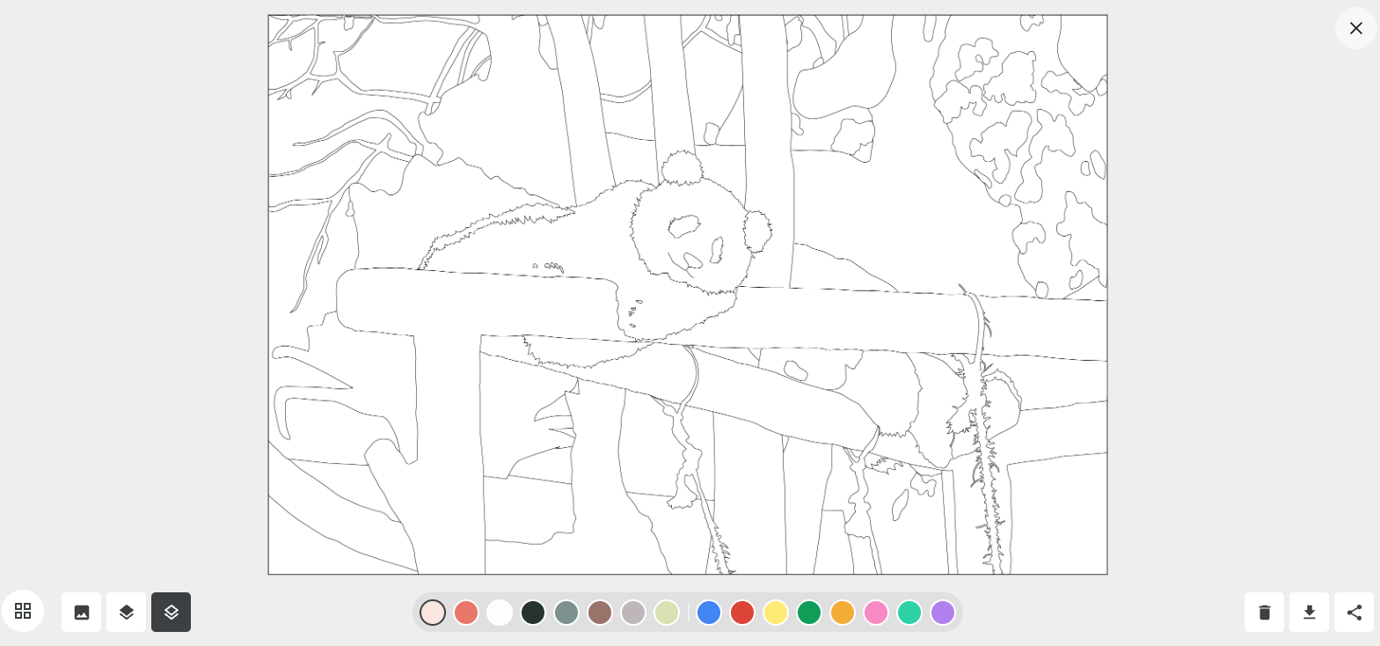Select the purple color swatch
This screenshot has height=646, width=1380.
[943, 613]
